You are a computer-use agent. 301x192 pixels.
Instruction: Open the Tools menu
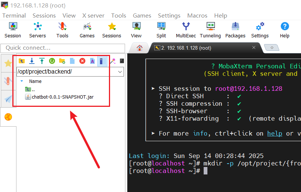[119, 16]
